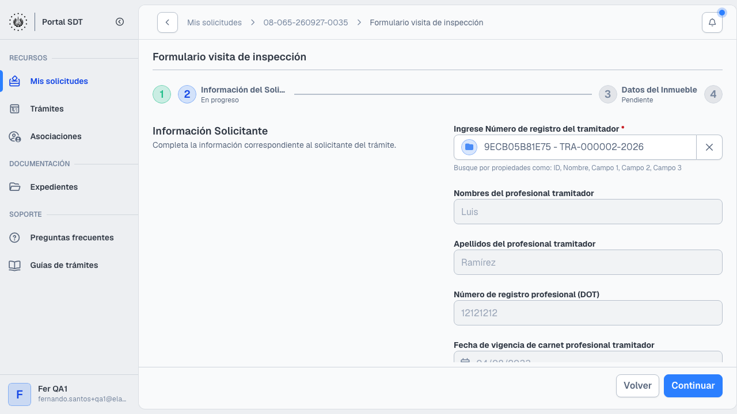Click the Portal SDT emblem logo

click(x=18, y=22)
